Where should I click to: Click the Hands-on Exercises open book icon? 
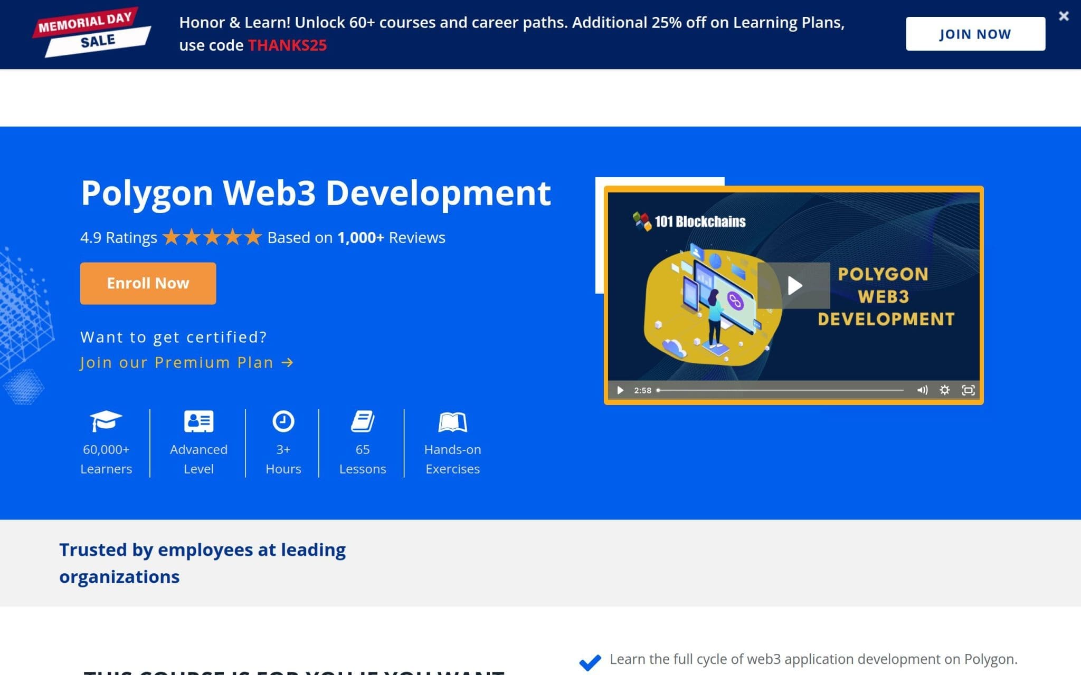[x=453, y=422]
